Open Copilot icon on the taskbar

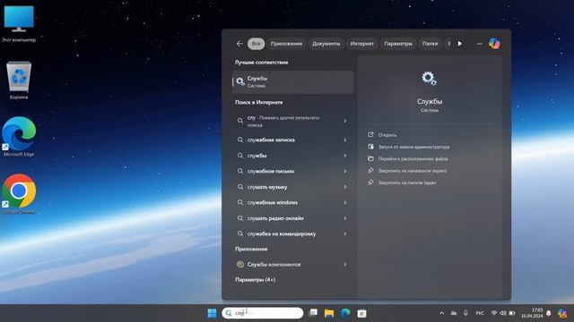coord(562,313)
